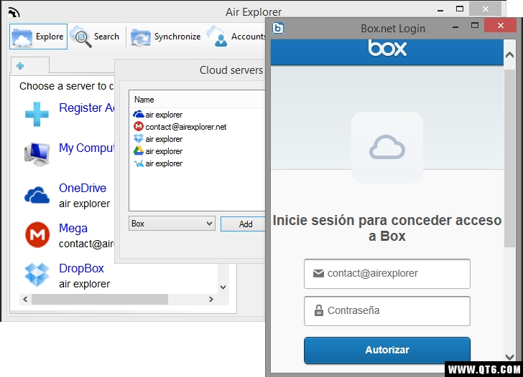Viewport: 523px width, 377px height.
Task: Click the Contraseña password field
Action: 387,311
